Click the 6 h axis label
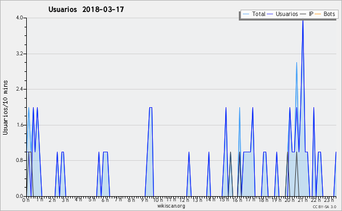The image size is (342, 211). pos(105,200)
